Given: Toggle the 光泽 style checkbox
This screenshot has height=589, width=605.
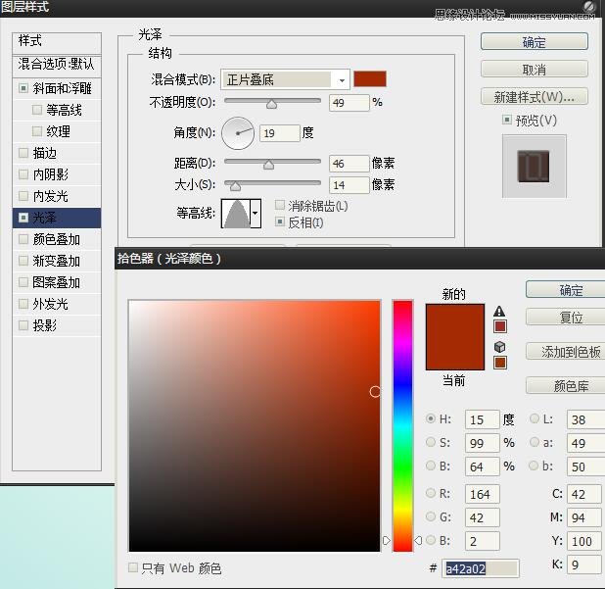Looking at the screenshot, I should tap(23, 218).
